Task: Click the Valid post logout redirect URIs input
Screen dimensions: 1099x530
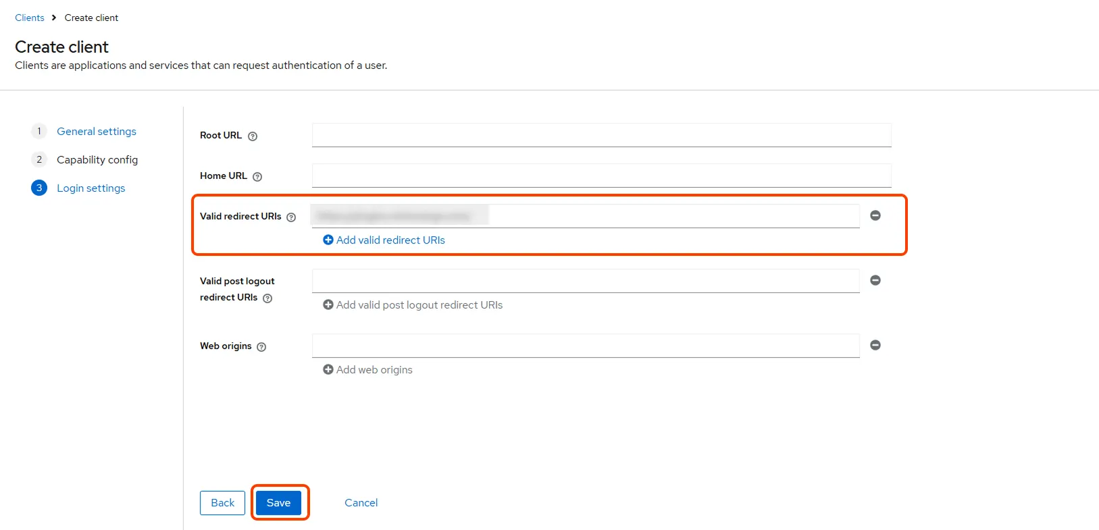Action: (x=586, y=281)
